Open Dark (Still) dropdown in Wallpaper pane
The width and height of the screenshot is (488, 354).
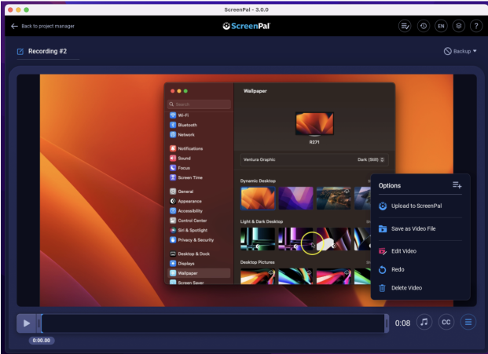pos(371,160)
